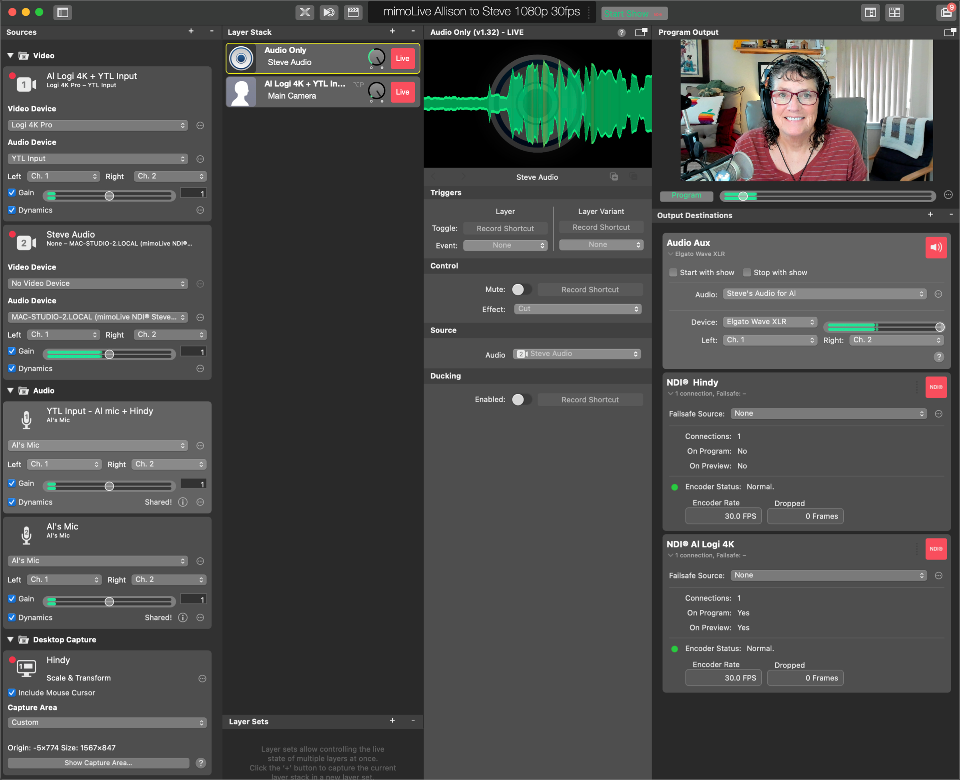Click Show Capture Area button

(98, 762)
